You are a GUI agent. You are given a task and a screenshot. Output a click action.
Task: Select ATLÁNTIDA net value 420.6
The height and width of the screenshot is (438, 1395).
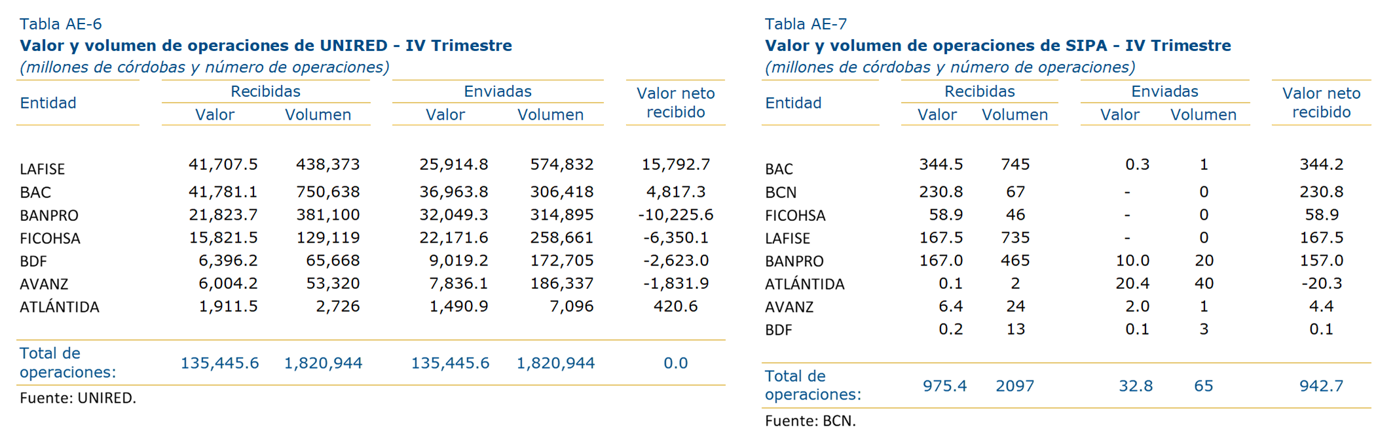[x=676, y=306]
